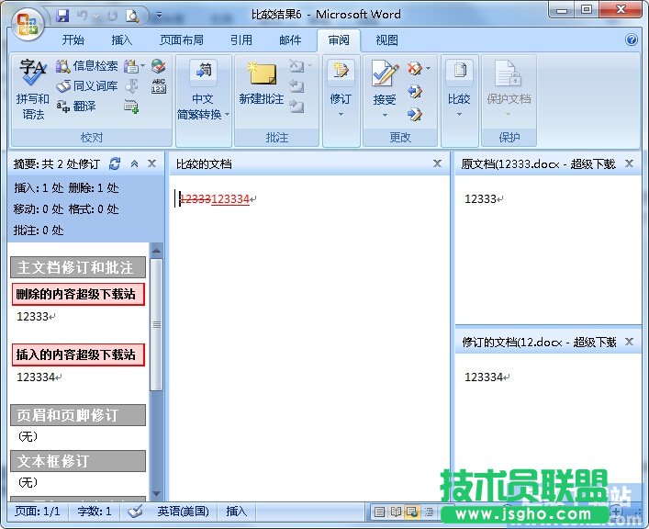Image resolution: width=649 pixels, height=529 pixels.
Task: Open Research (信息检索) tool
Action: tap(87, 66)
